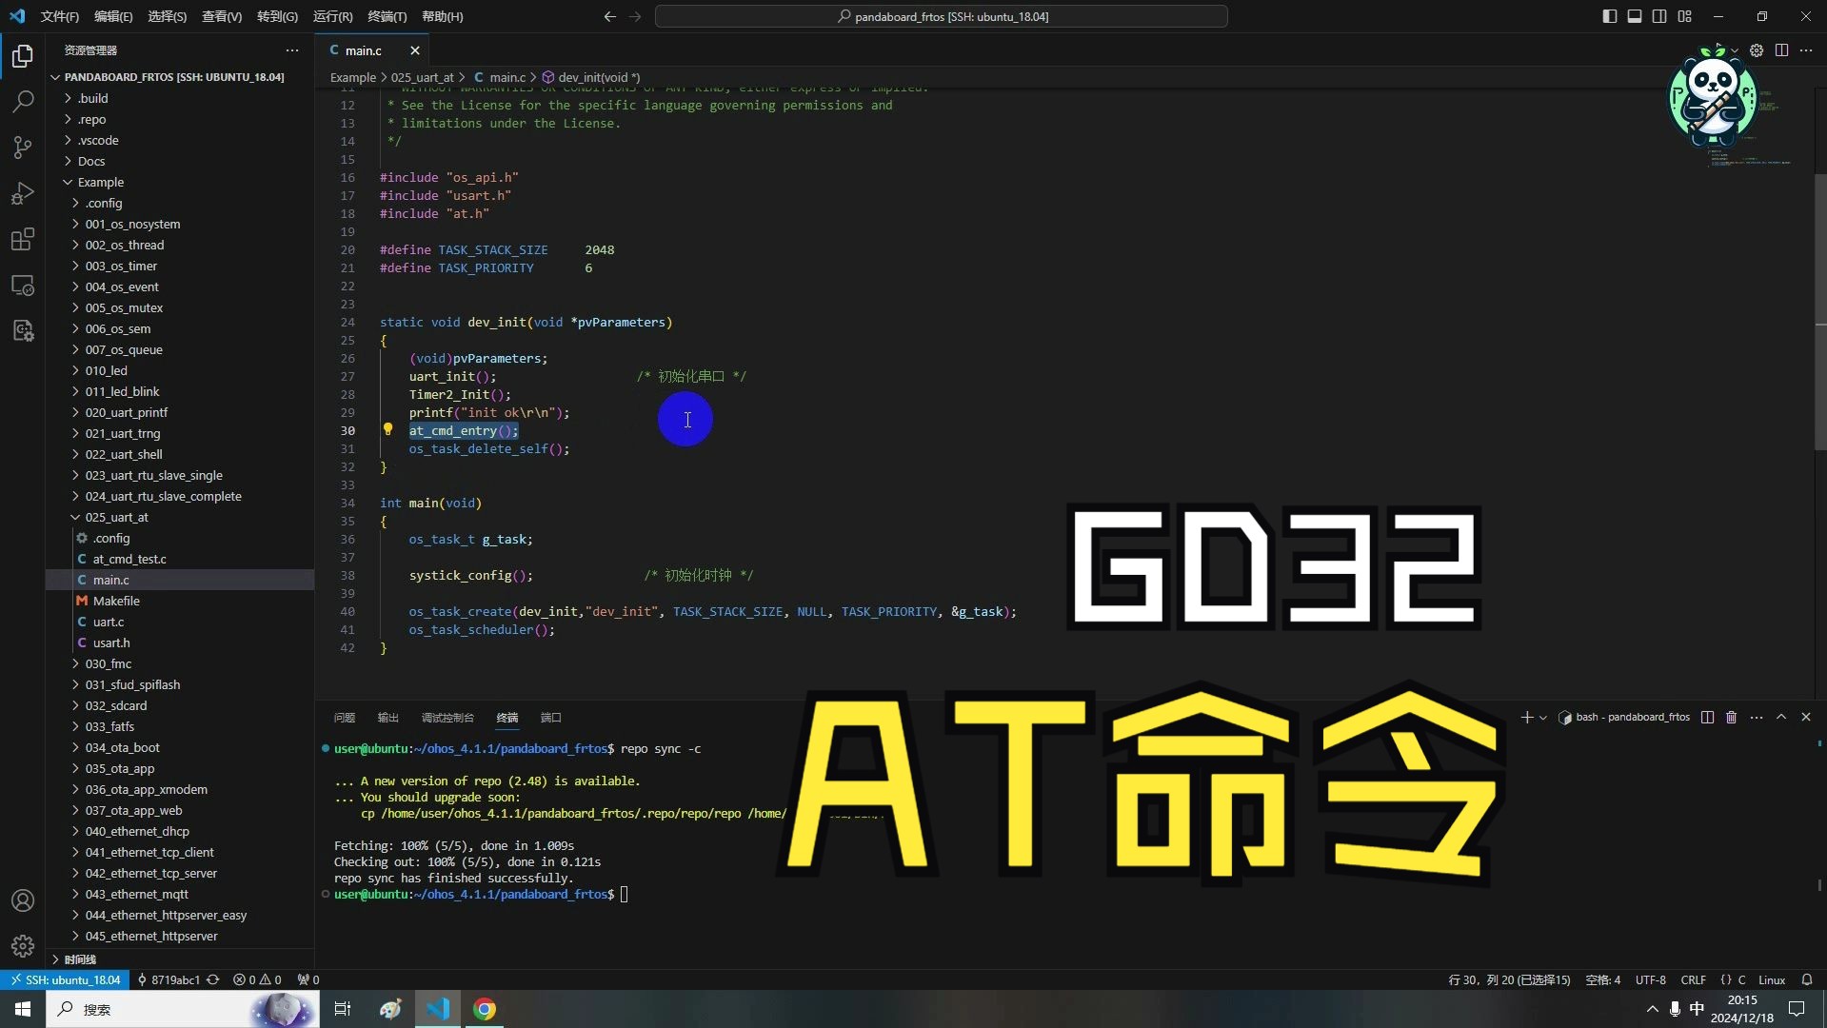Click the 空格: 4 indentation status item
This screenshot has width=1827, height=1028.
point(1602,979)
